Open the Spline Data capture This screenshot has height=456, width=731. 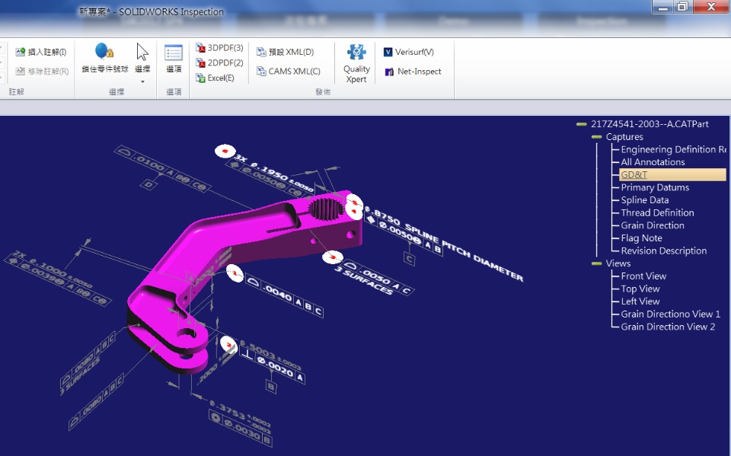pyautogui.click(x=644, y=199)
